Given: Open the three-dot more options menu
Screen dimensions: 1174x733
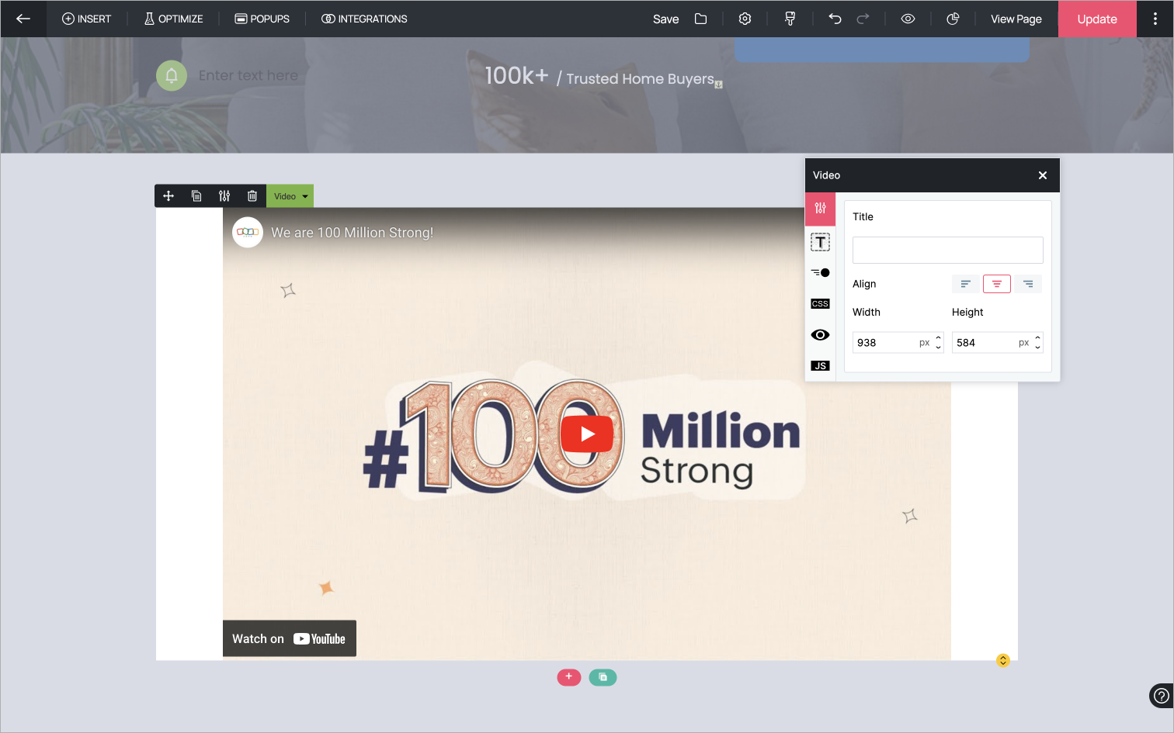Looking at the screenshot, I should [1155, 19].
